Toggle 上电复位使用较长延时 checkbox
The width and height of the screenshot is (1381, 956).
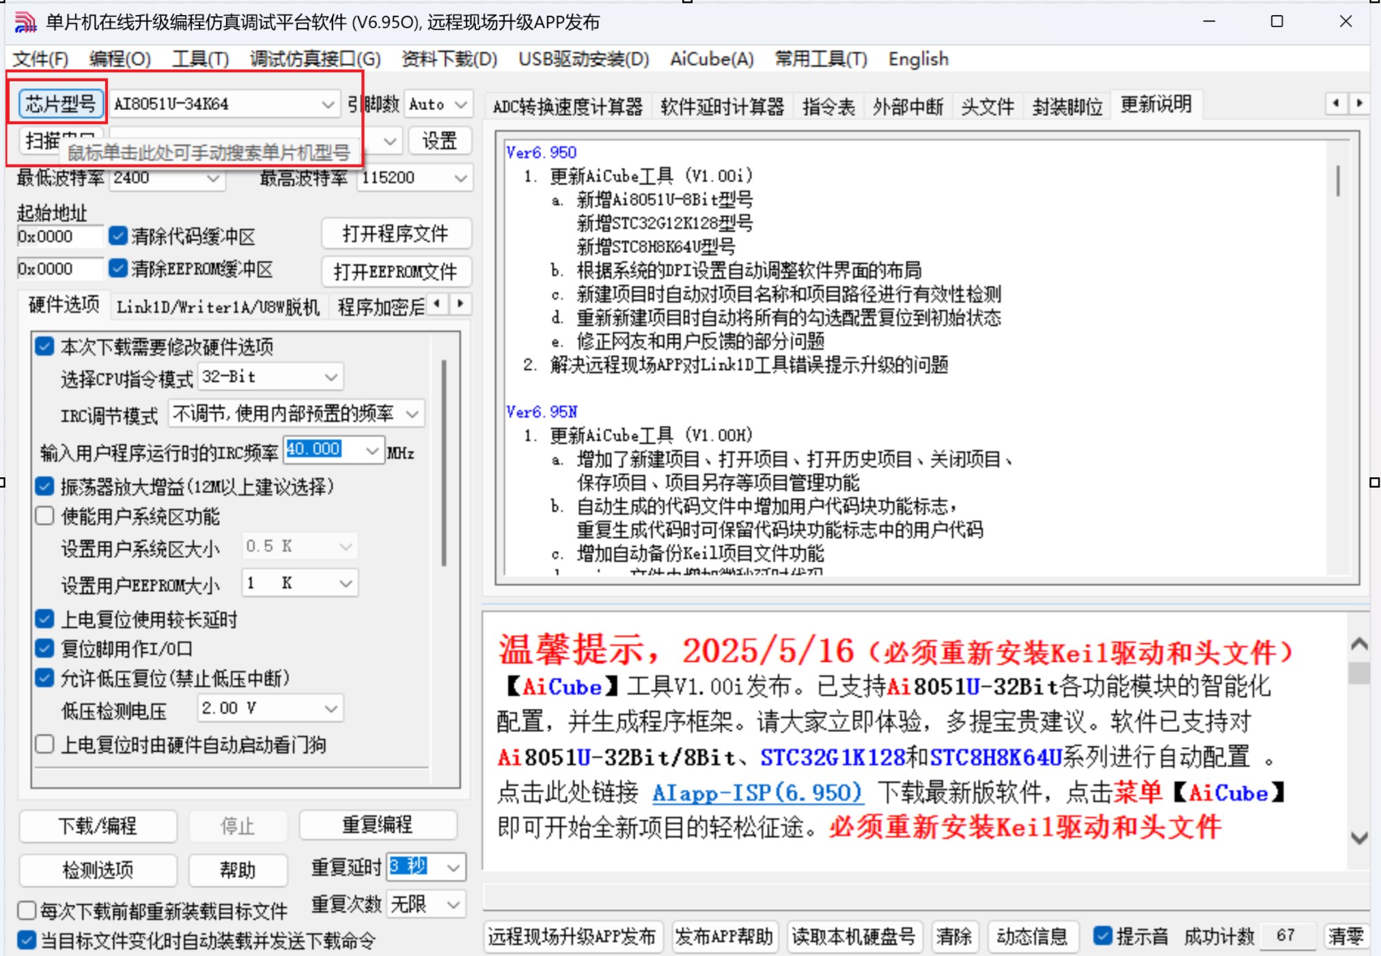point(44,619)
